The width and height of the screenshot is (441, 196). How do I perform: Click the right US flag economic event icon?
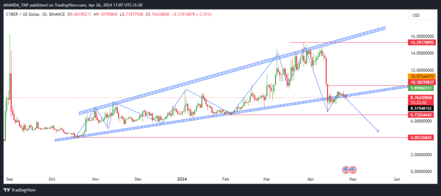coord(353,170)
